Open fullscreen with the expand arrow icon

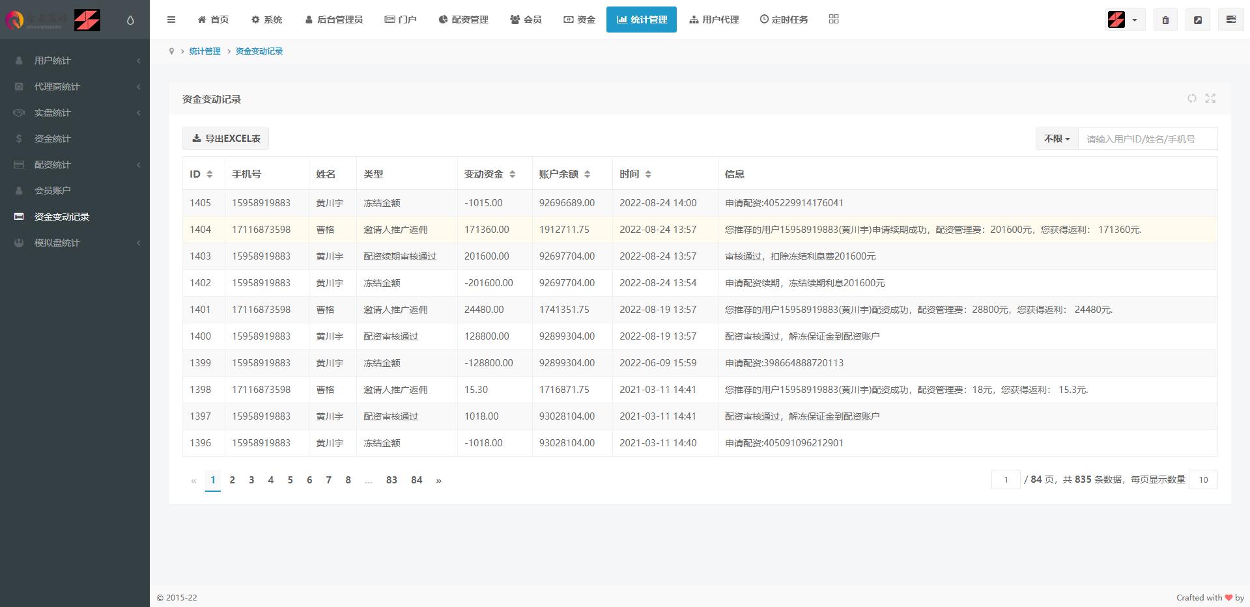(1198, 20)
